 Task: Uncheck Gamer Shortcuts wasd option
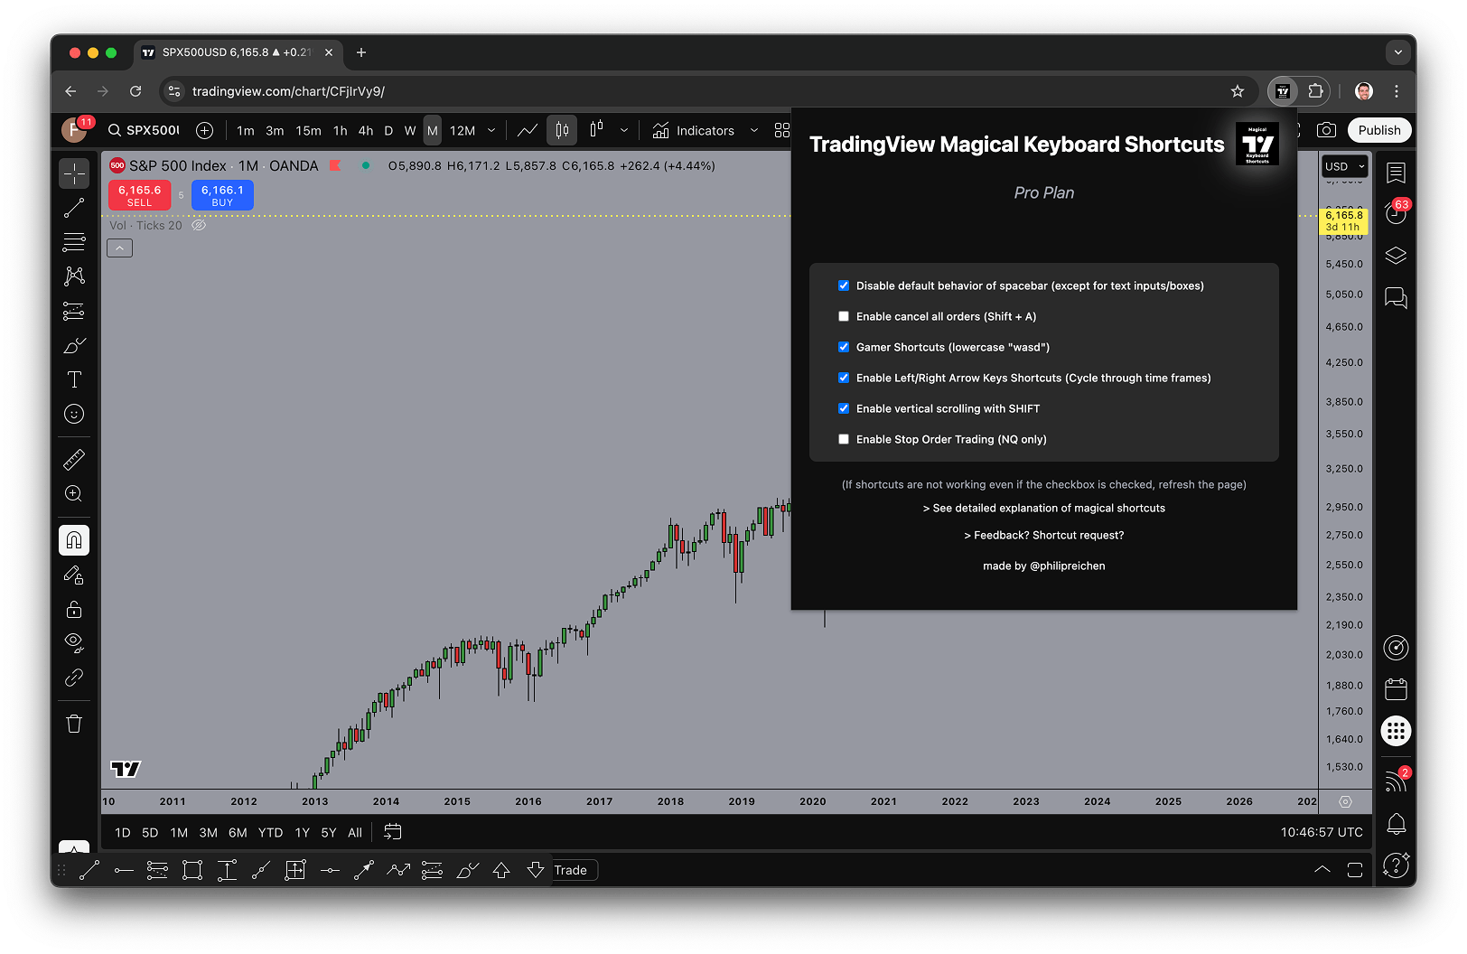(x=844, y=347)
